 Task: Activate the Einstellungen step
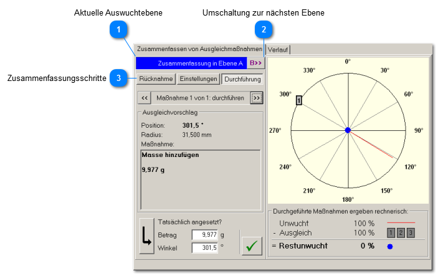198,79
